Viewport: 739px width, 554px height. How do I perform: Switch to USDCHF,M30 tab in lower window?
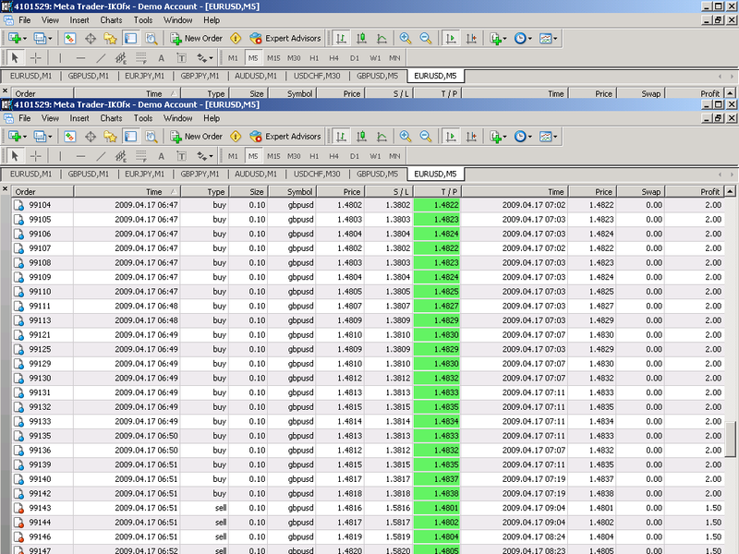(317, 174)
